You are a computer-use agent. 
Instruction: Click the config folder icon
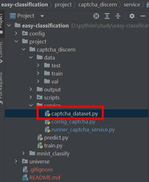(25, 33)
